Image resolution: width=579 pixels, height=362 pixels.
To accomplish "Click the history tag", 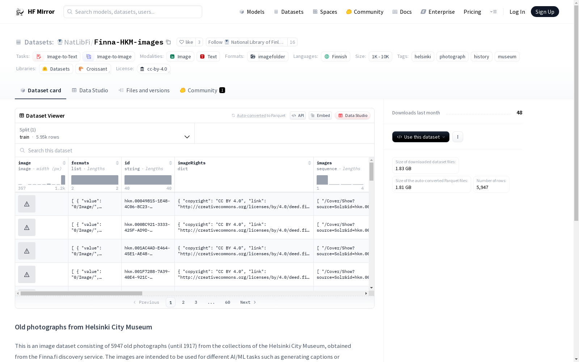I will pyautogui.click(x=481, y=56).
